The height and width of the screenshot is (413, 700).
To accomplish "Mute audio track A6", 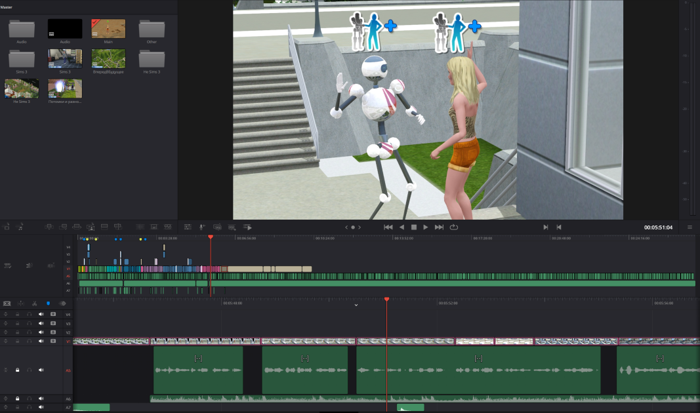I will (x=41, y=399).
